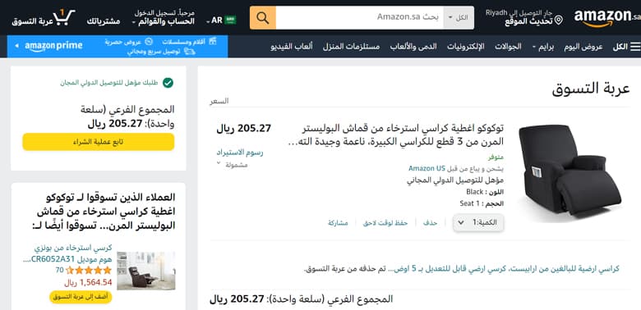Click the Saudi flag language icon
The image size is (641, 310).
pyautogui.click(x=231, y=20)
